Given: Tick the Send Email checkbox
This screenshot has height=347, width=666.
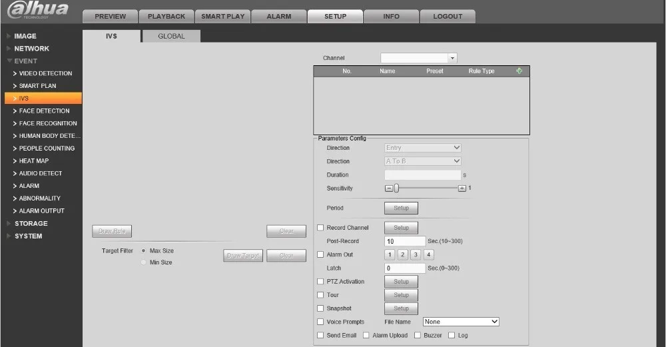Looking at the screenshot, I should [320, 335].
